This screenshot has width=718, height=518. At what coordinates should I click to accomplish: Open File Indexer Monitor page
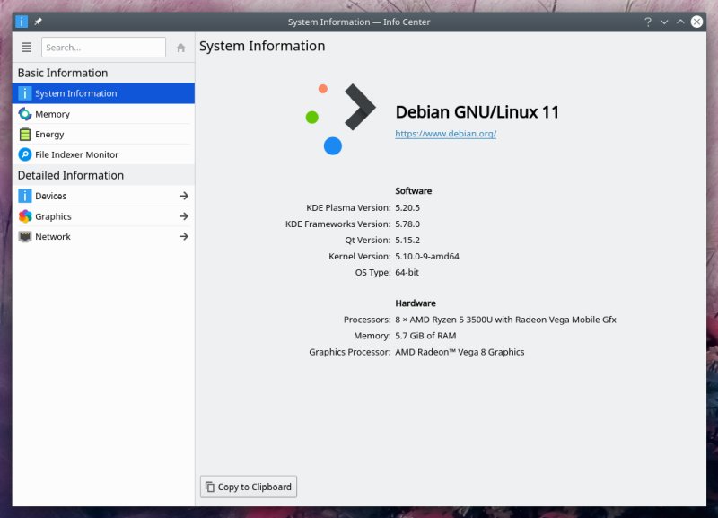[x=103, y=154]
